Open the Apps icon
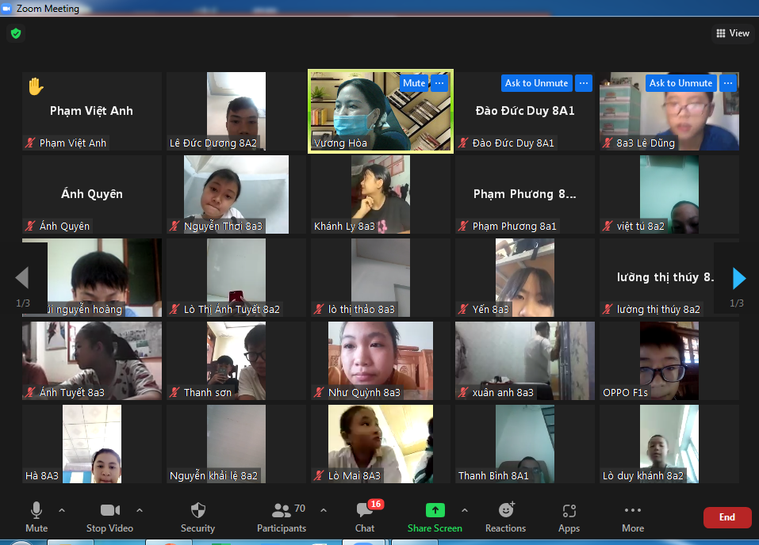Viewport: 759px width, 545px height. click(569, 517)
